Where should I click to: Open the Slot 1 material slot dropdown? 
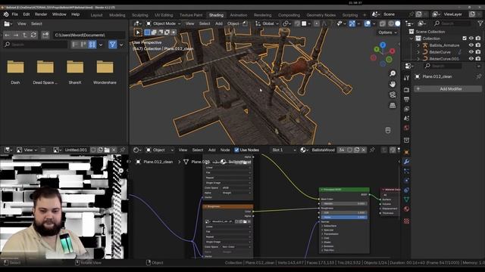[284, 150]
